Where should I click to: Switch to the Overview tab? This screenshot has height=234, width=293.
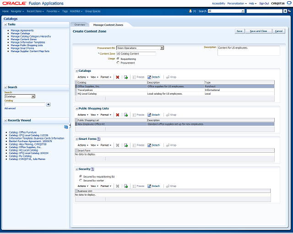click(x=80, y=25)
